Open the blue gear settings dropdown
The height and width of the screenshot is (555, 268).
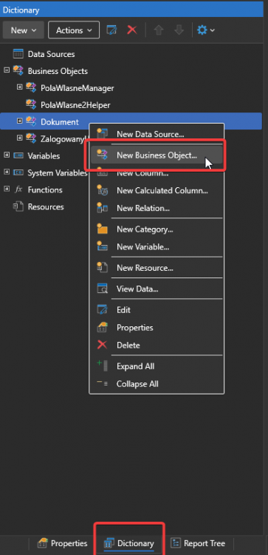coord(205,30)
